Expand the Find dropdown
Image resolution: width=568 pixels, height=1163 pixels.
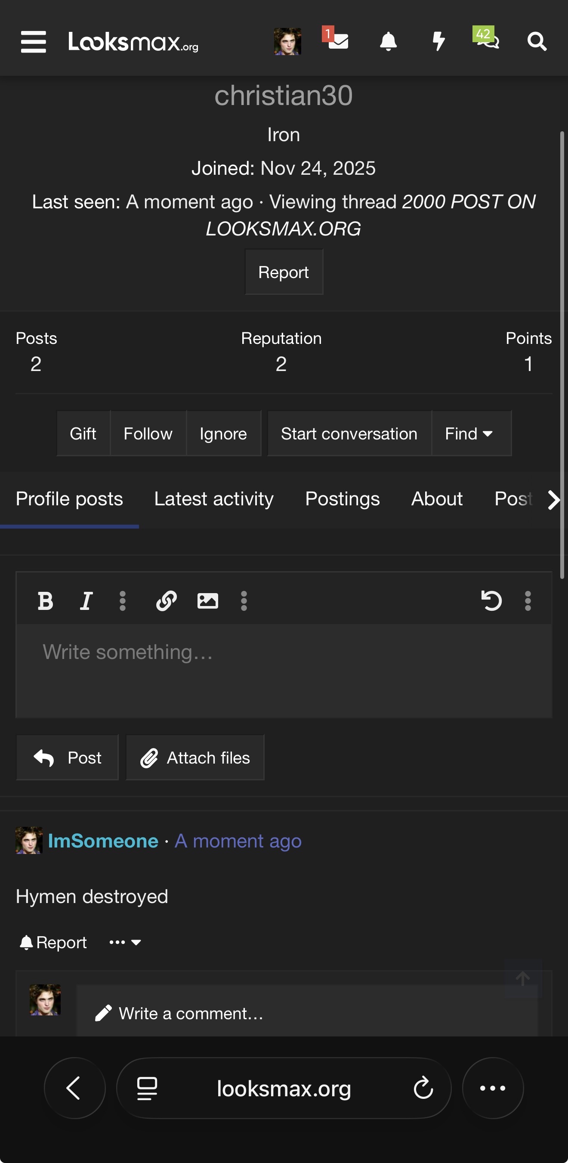pyautogui.click(x=471, y=433)
